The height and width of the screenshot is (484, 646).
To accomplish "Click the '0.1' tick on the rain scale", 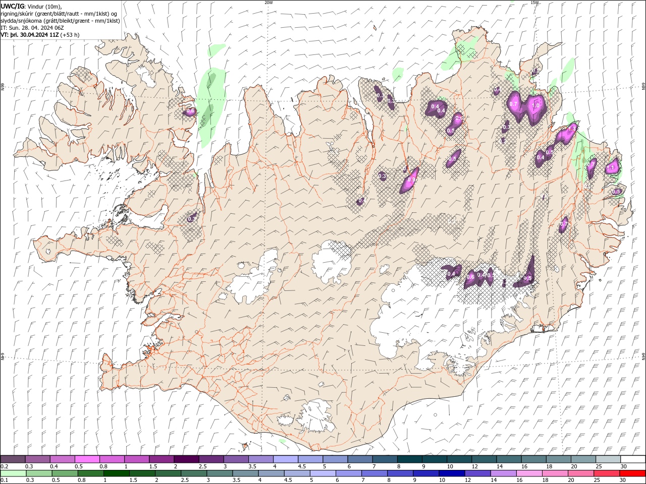I will [4, 480].
